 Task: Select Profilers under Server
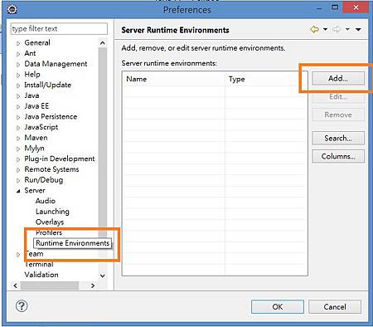[x=49, y=232]
